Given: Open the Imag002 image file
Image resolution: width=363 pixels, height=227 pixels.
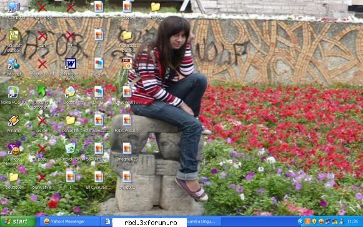Looking at the screenshot, I should pos(127,177).
